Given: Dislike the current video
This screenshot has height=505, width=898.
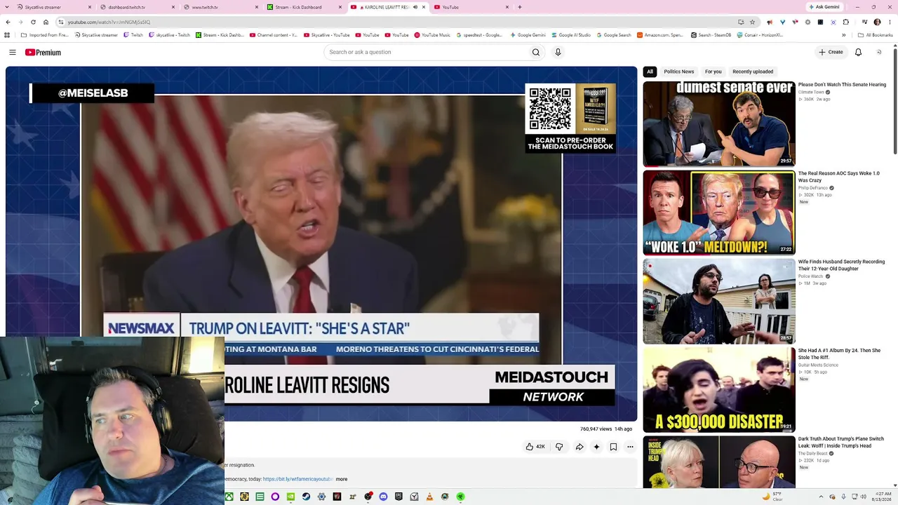Looking at the screenshot, I should tap(559, 447).
